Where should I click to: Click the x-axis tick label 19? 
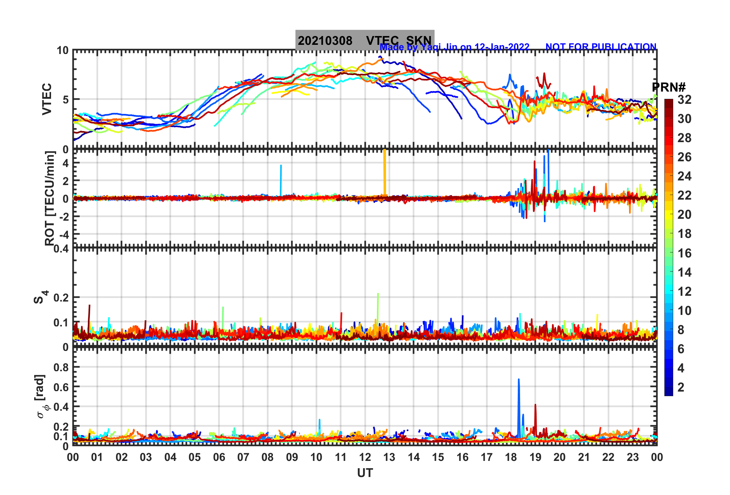pos(535,457)
